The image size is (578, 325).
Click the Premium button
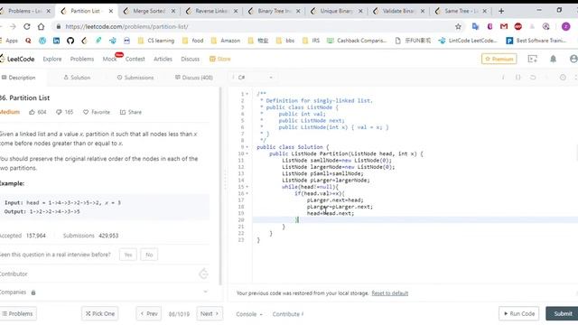coord(499,59)
